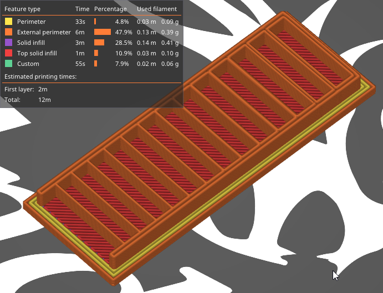Click the yellow Perimeter color swatch

8,22
